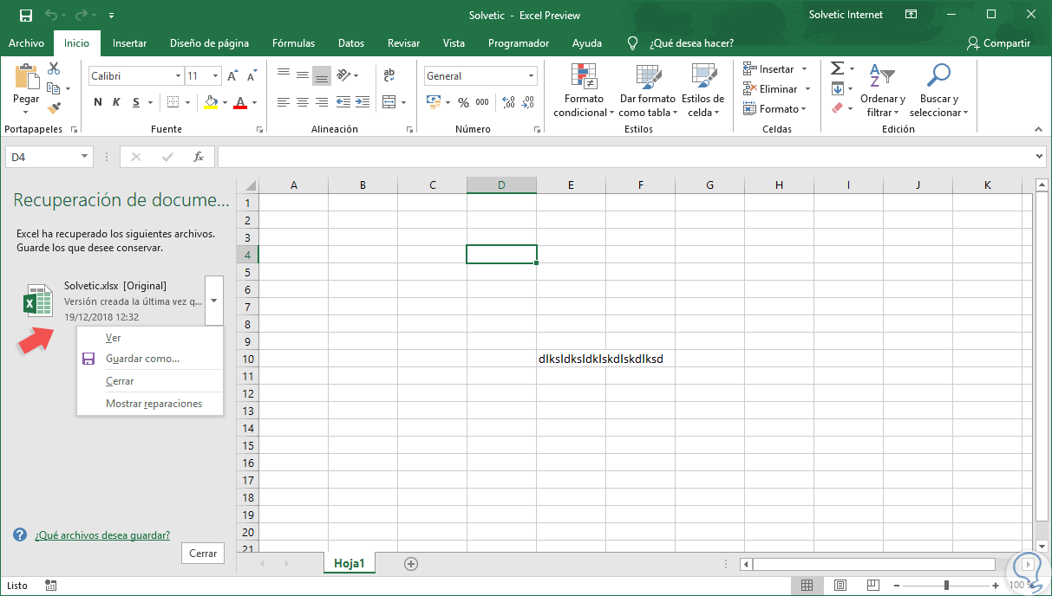Click the formula bar input field
The height and width of the screenshot is (596, 1052).
click(x=624, y=157)
